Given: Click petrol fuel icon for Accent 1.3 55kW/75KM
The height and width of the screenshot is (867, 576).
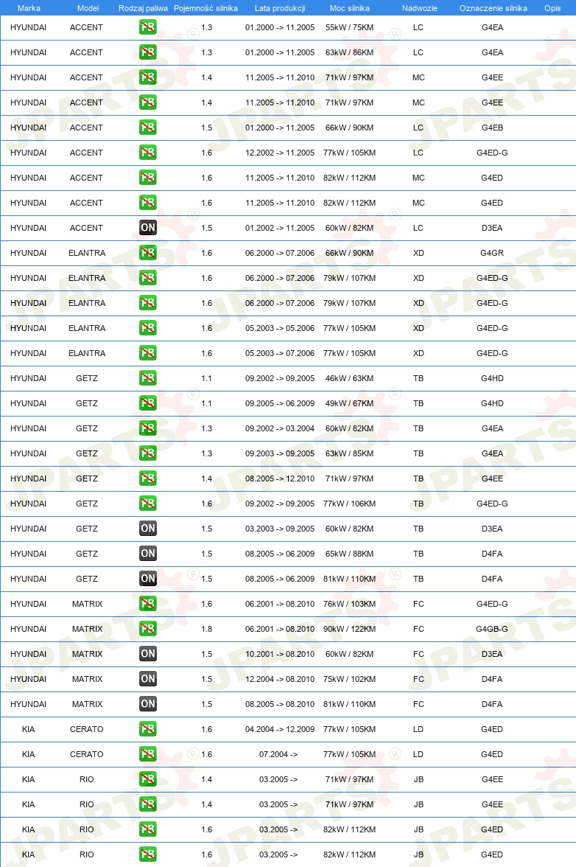Looking at the screenshot, I should coord(147,27).
